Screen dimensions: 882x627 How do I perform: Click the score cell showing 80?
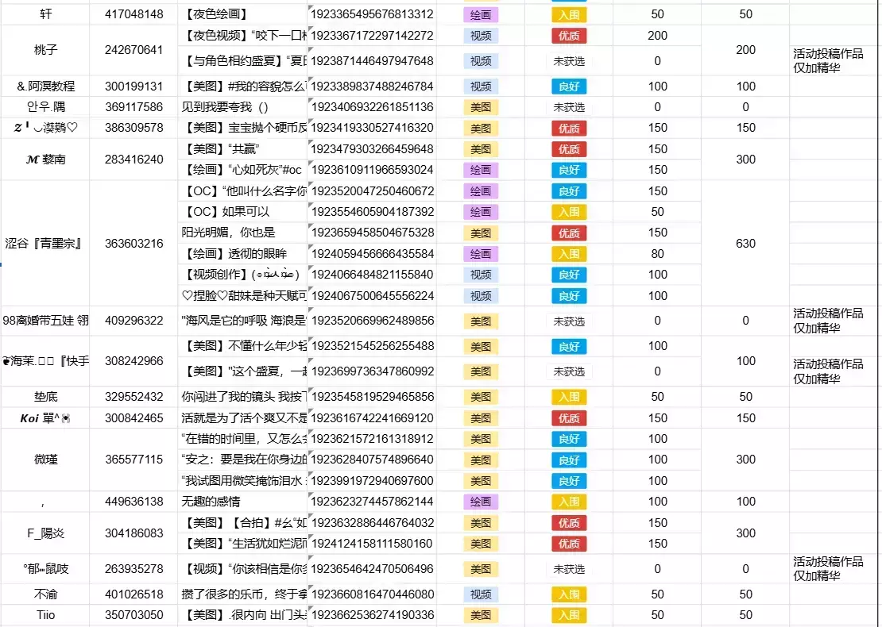tap(657, 254)
